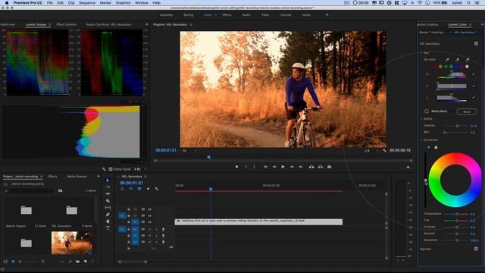Toggle the H range checkmark
The height and width of the screenshot is (273, 485).
point(473,74)
